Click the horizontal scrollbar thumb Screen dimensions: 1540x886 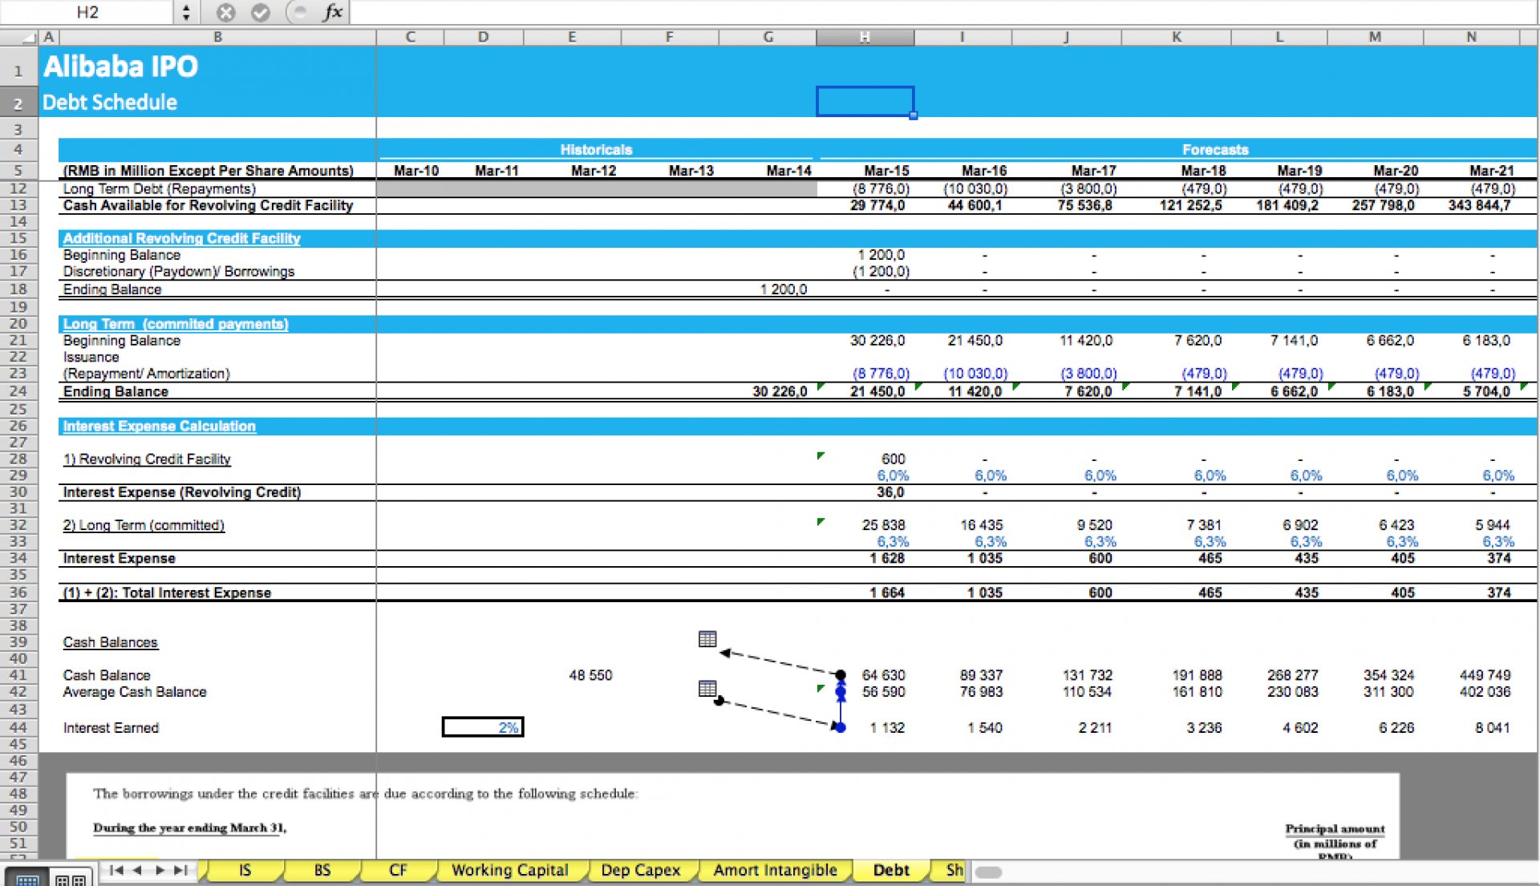988,872
